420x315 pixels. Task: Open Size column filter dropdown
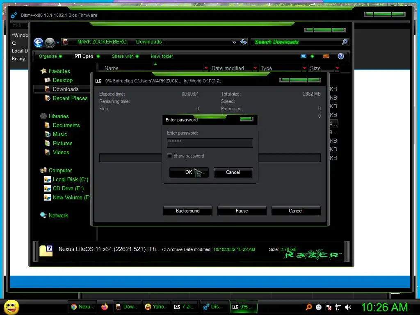(x=337, y=68)
